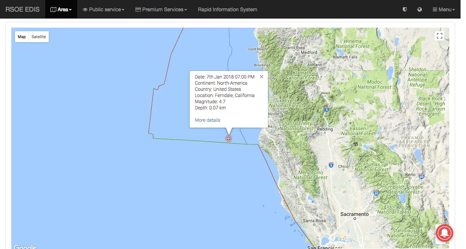Open the Premium Services dropdown
466x249 pixels.
pos(161,9)
